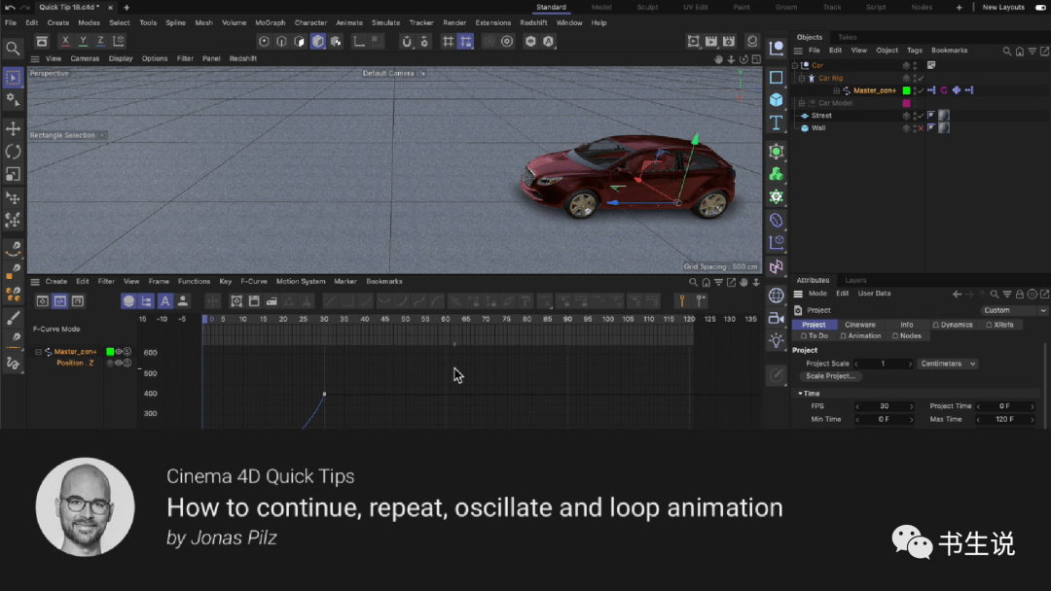
Task: Increase the FPS value stepper arrow
Action: (911, 406)
